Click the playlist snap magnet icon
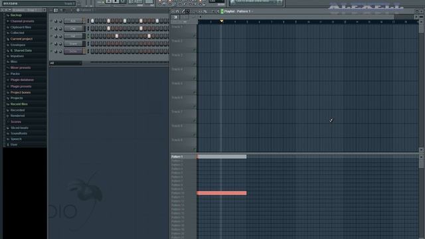Screen dimensions: 425x239 point(177,11)
